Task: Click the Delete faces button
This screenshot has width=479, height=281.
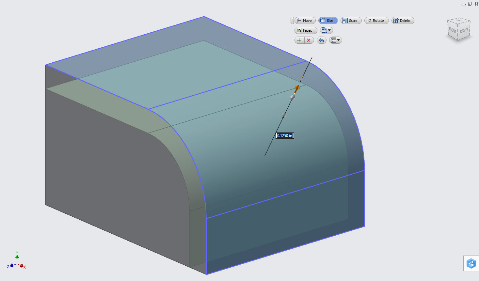Action: (403, 21)
